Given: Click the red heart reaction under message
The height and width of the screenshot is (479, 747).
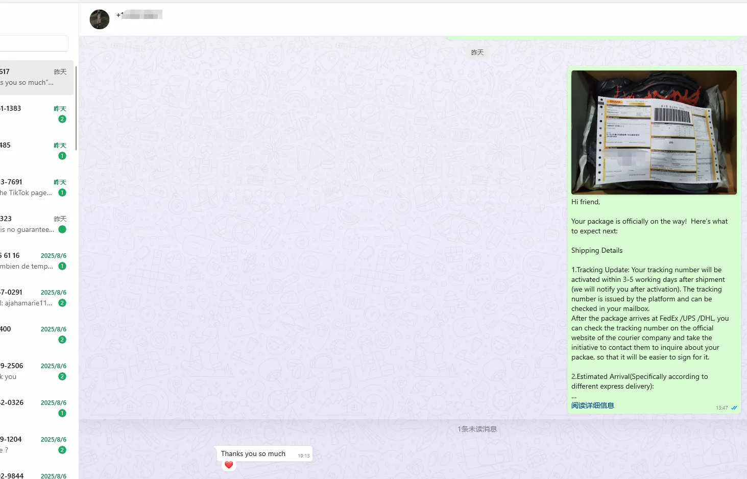Looking at the screenshot, I should (229, 465).
